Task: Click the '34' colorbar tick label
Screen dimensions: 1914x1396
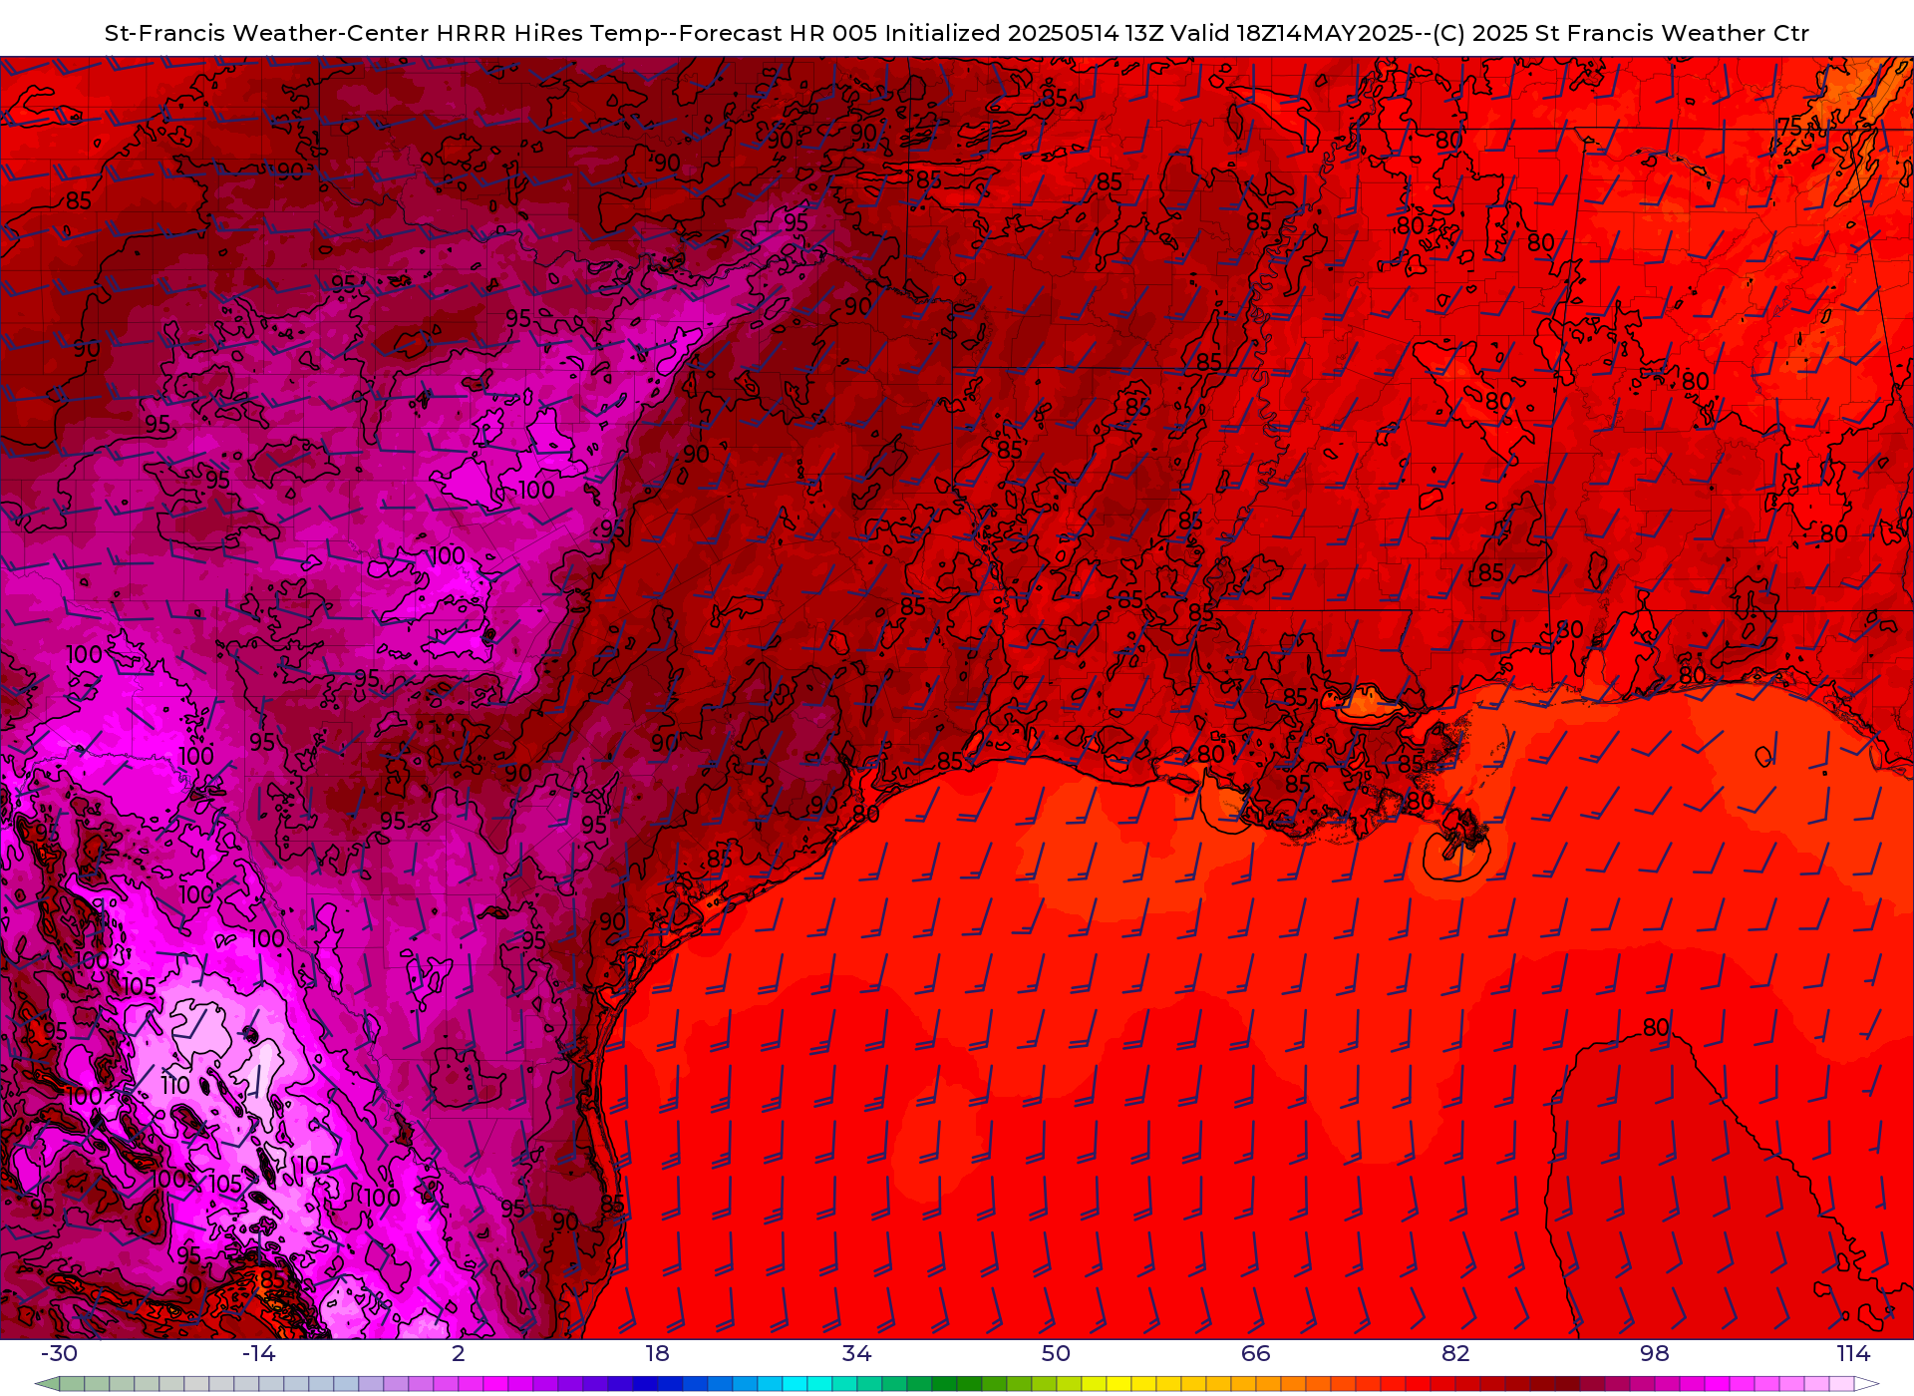Action: pyautogui.click(x=857, y=1353)
